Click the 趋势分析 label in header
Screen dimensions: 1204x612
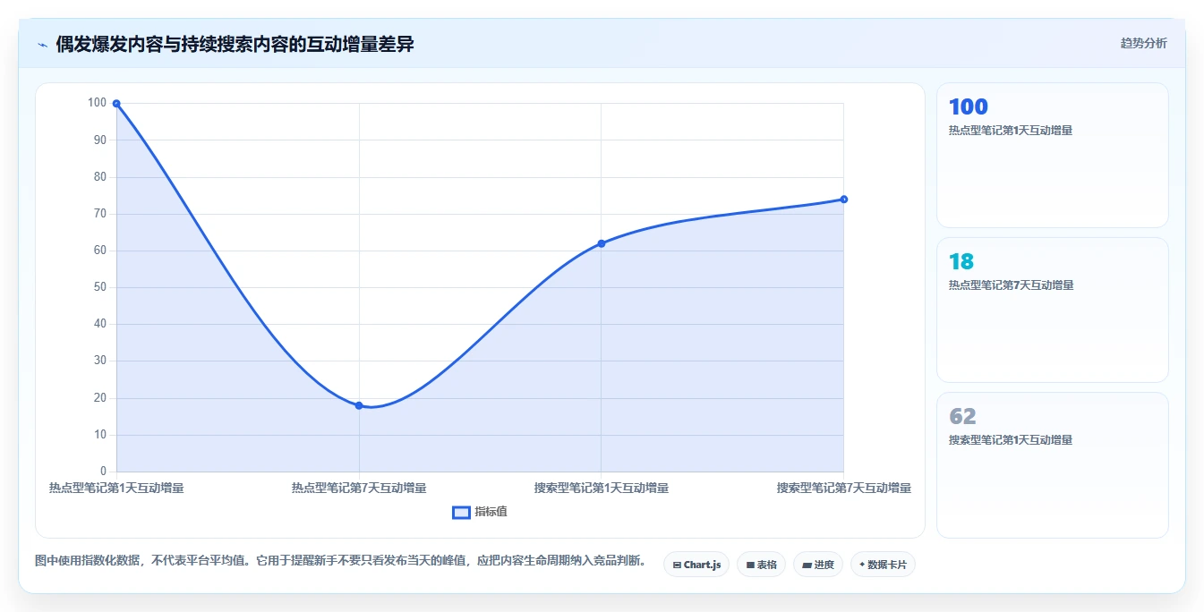pos(1143,43)
